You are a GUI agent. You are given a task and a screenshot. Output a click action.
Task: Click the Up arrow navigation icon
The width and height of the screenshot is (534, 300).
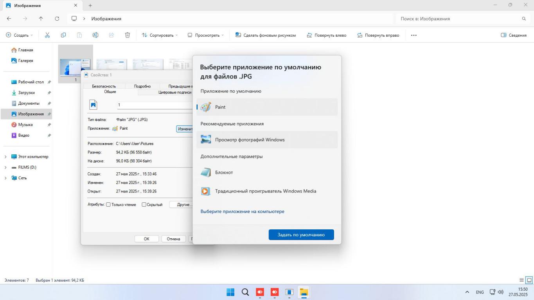click(x=41, y=19)
